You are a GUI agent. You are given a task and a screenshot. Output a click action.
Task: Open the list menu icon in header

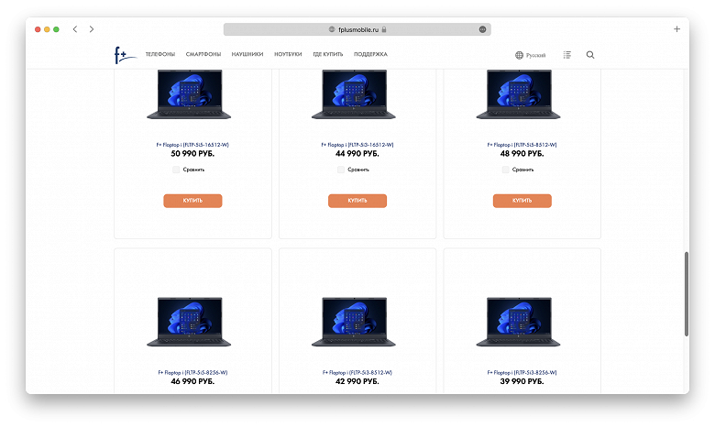click(566, 55)
